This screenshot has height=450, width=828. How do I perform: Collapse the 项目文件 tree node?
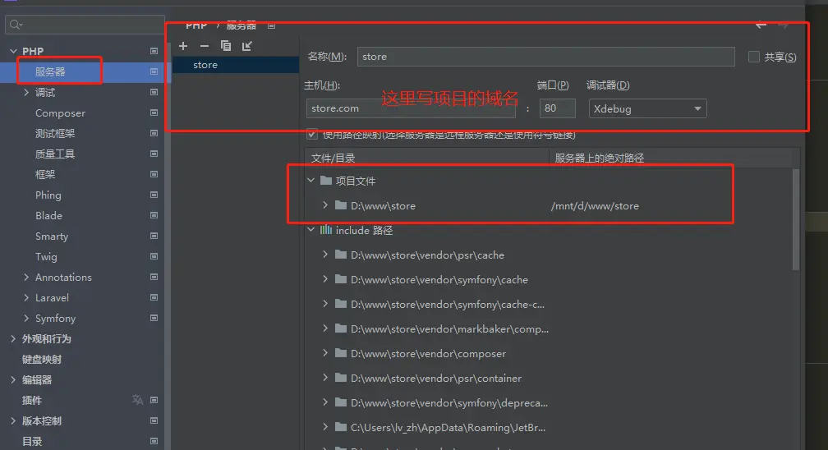click(x=311, y=181)
